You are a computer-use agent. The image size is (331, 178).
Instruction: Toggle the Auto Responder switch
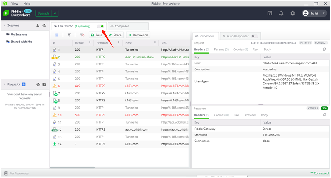coord(254,36)
